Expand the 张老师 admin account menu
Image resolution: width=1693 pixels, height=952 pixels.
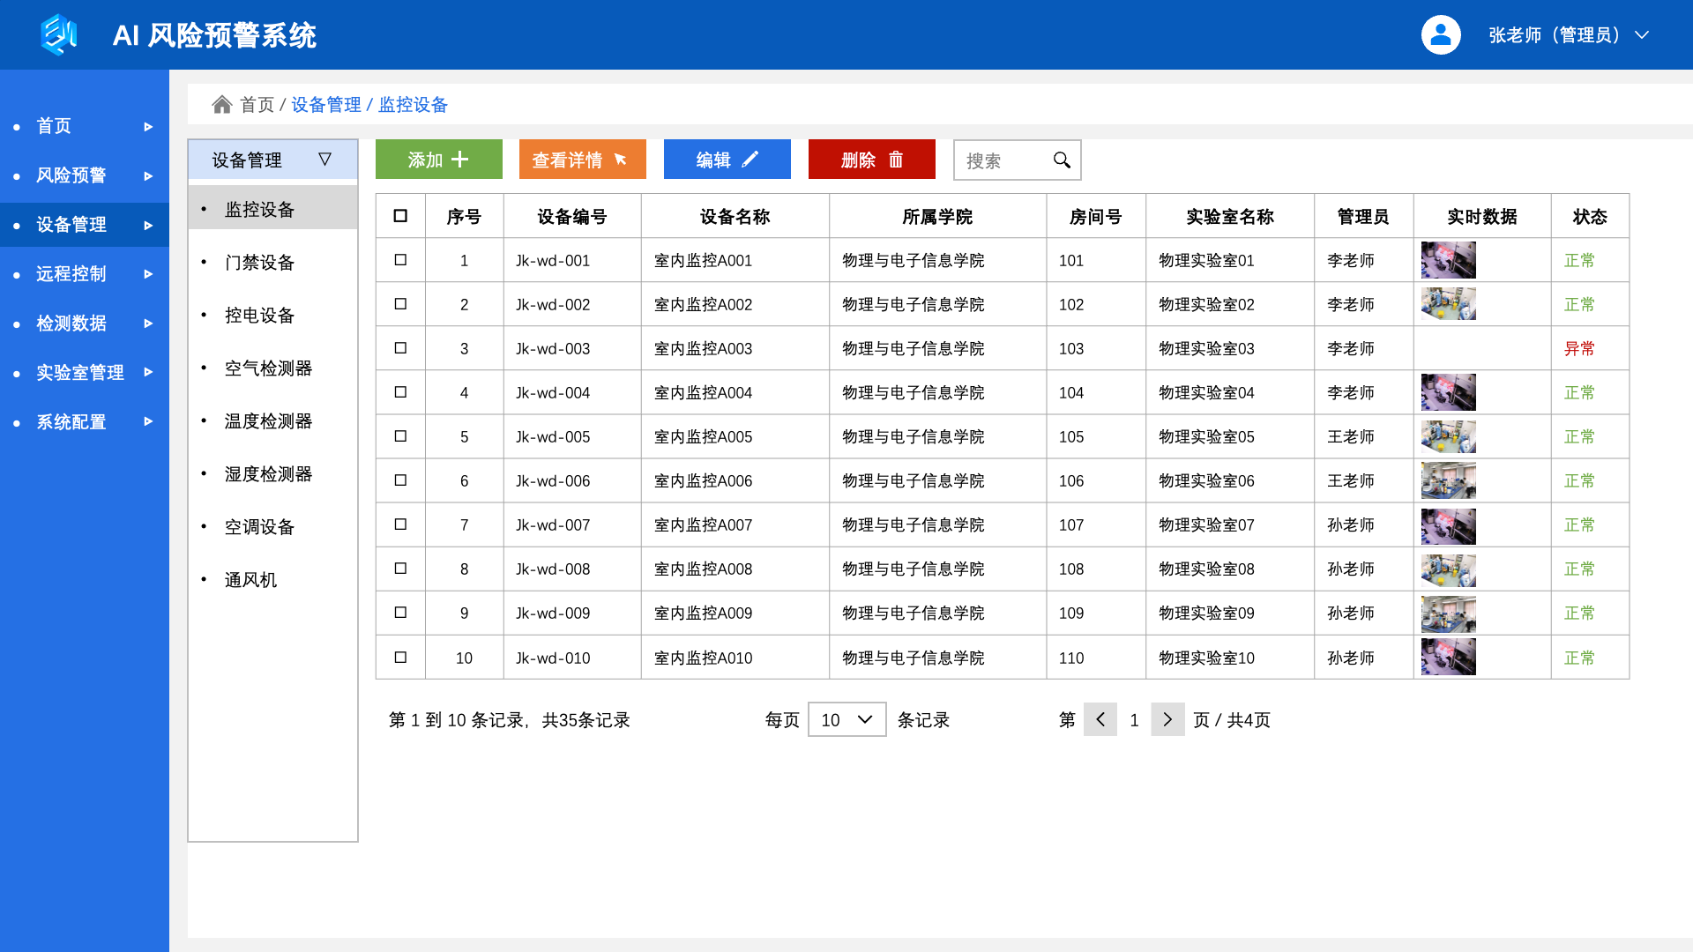(1642, 35)
